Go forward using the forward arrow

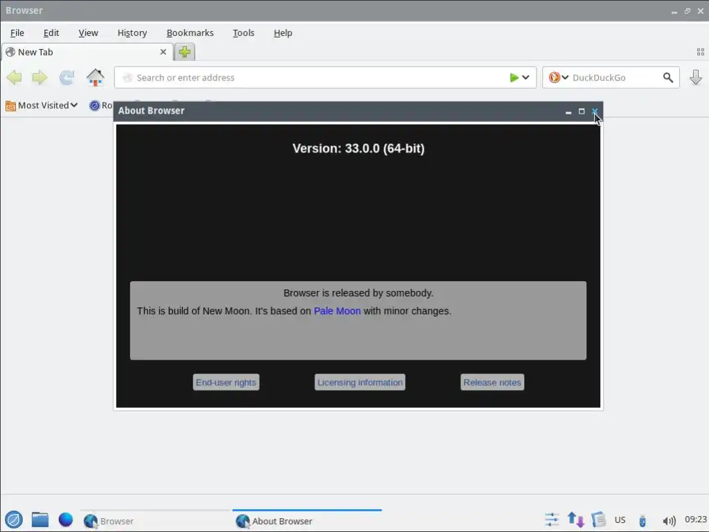point(39,78)
